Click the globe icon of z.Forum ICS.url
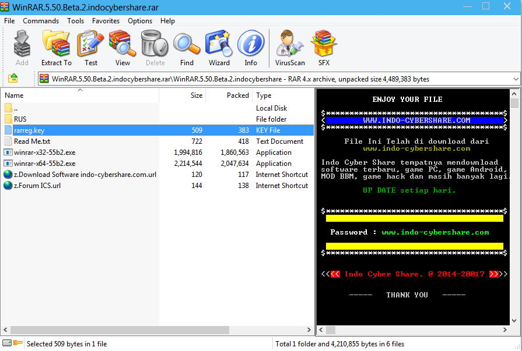 [x=8, y=185]
